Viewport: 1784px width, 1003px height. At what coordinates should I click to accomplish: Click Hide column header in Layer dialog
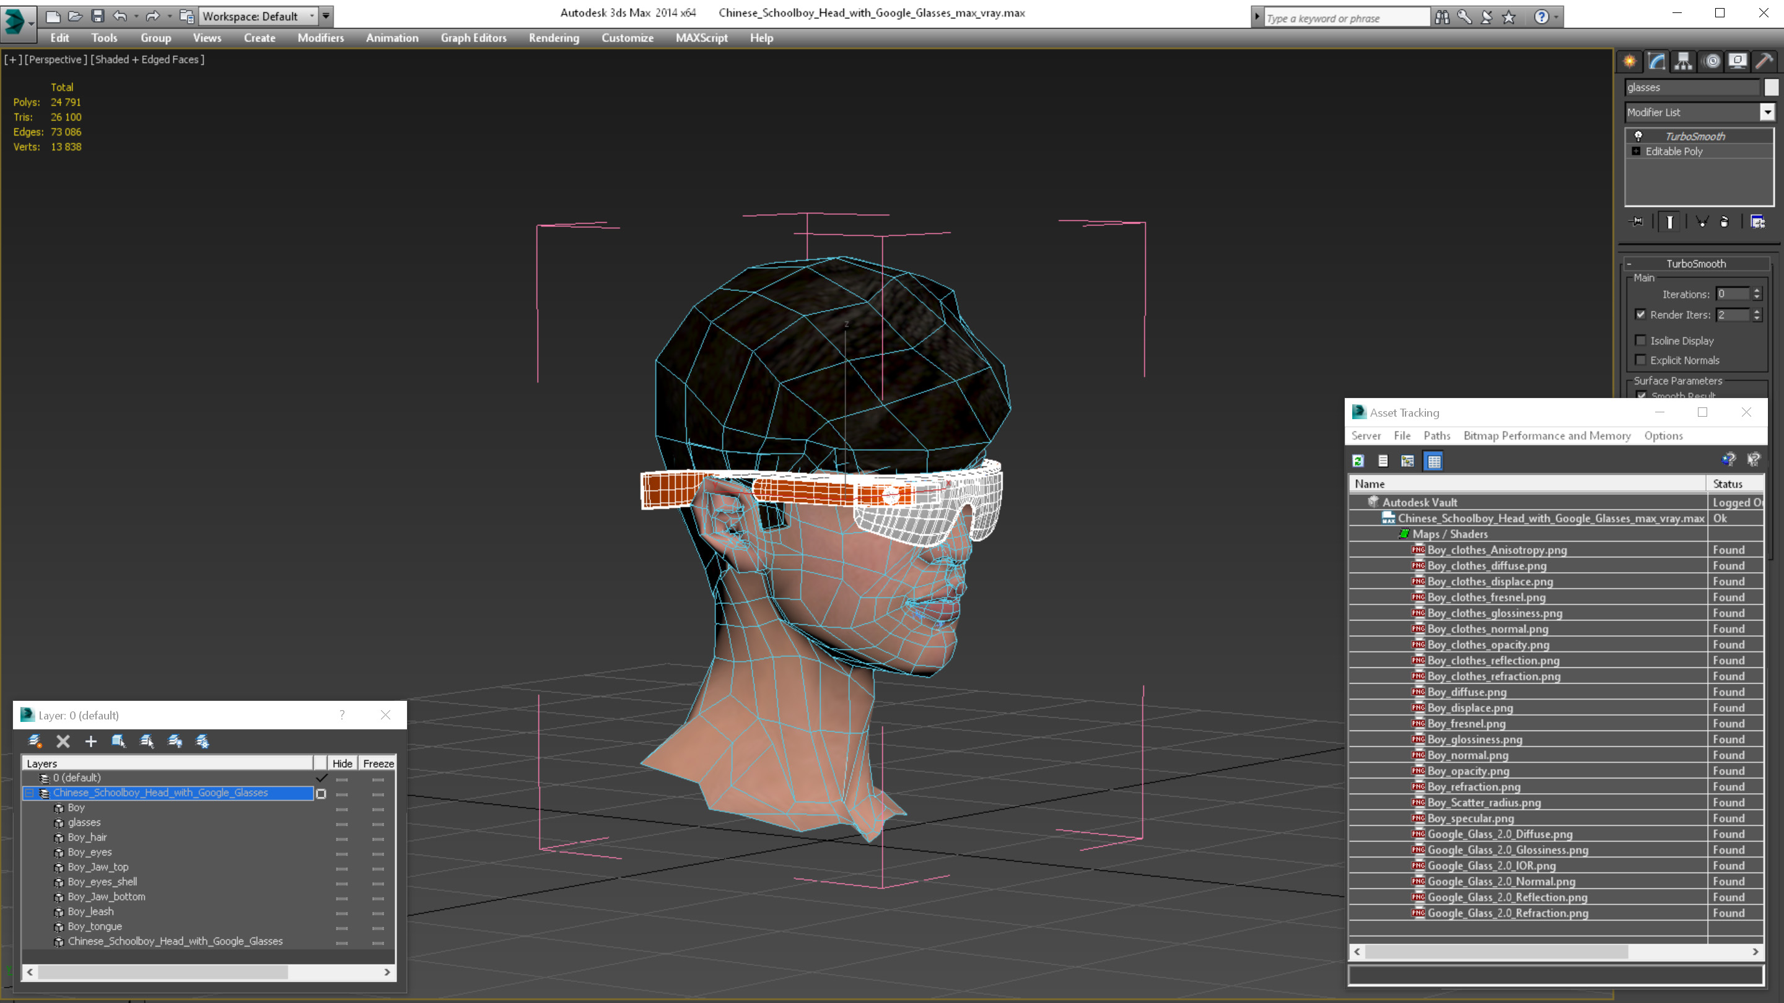pos(342,763)
